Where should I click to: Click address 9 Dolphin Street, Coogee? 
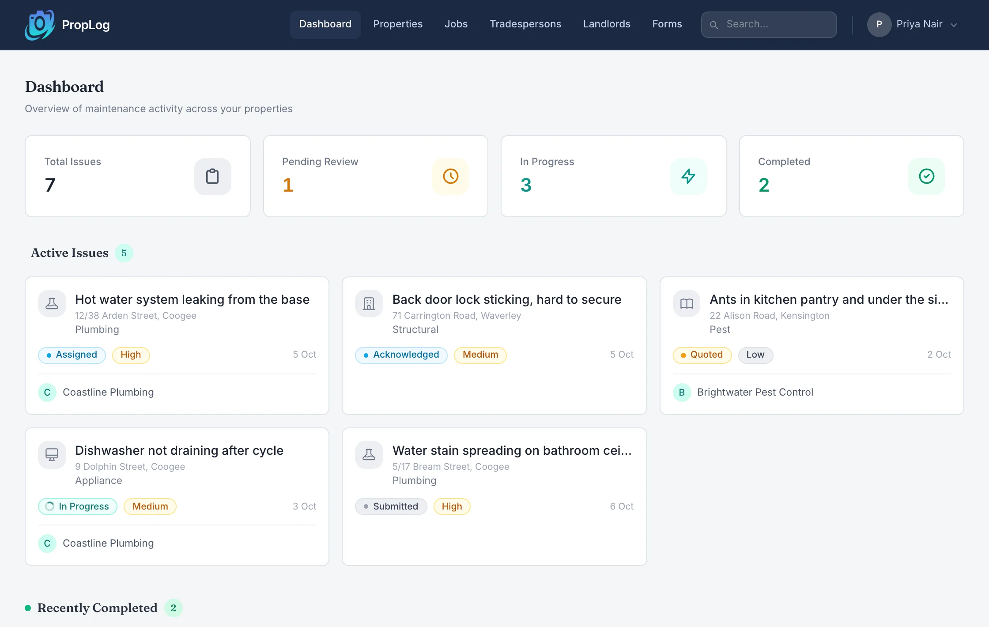click(130, 467)
